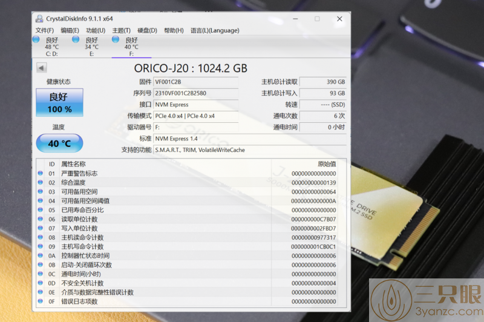Click the status dot for row 01
This screenshot has height=322, width=484.
coord(41,173)
